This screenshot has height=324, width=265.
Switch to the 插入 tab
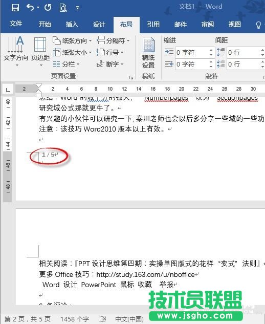72,25
